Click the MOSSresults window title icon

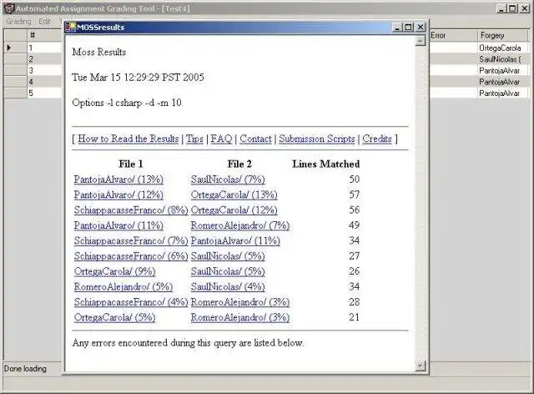[x=70, y=28]
